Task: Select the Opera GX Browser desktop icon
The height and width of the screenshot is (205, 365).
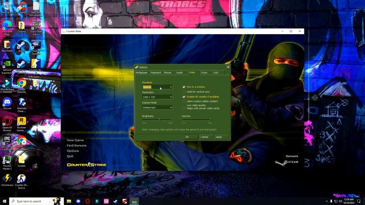Action: pos(7,124)
